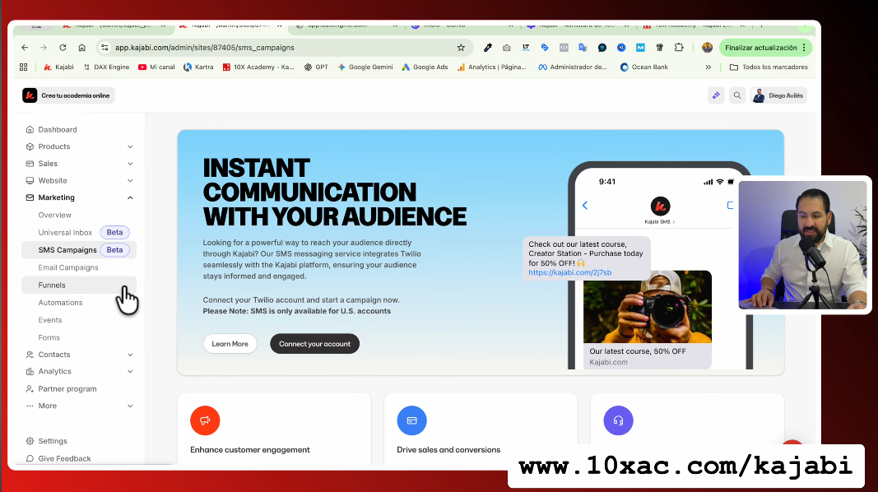Reload the page with the refresh icon

63,48
